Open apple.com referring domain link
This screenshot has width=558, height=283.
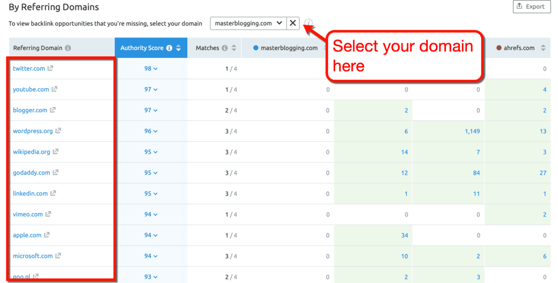[27, 235]
